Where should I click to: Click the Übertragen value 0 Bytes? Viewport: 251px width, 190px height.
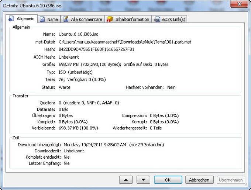66,115
